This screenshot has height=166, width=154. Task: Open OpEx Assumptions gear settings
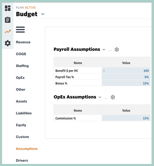click(113, 97)
